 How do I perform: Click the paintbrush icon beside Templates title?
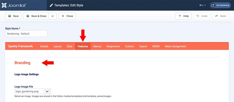coord(51,5)
